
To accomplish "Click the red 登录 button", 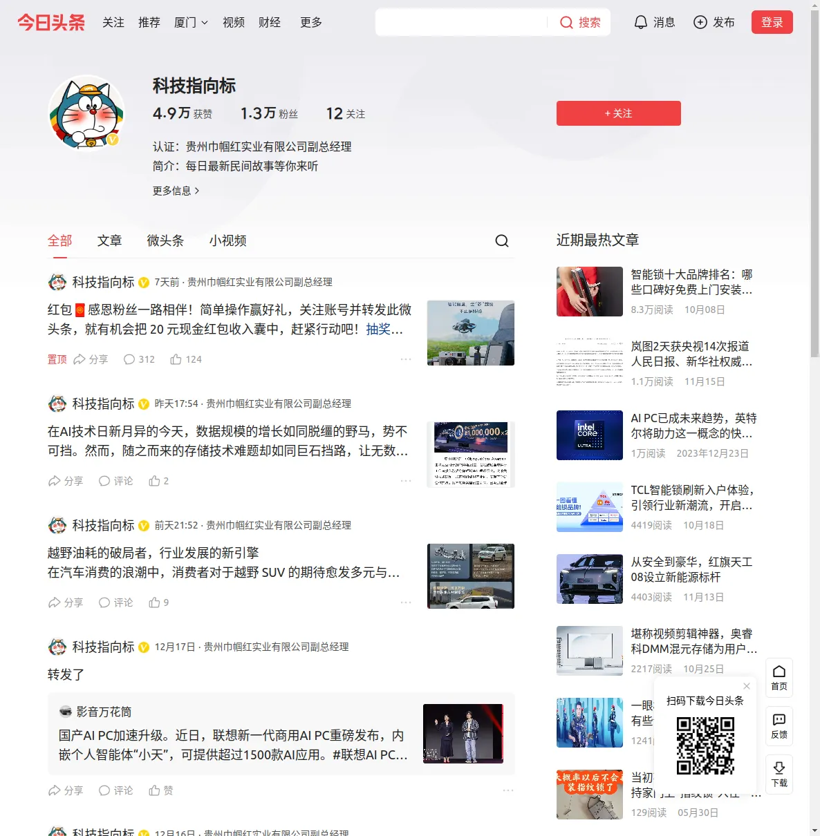I will (772, 22).
